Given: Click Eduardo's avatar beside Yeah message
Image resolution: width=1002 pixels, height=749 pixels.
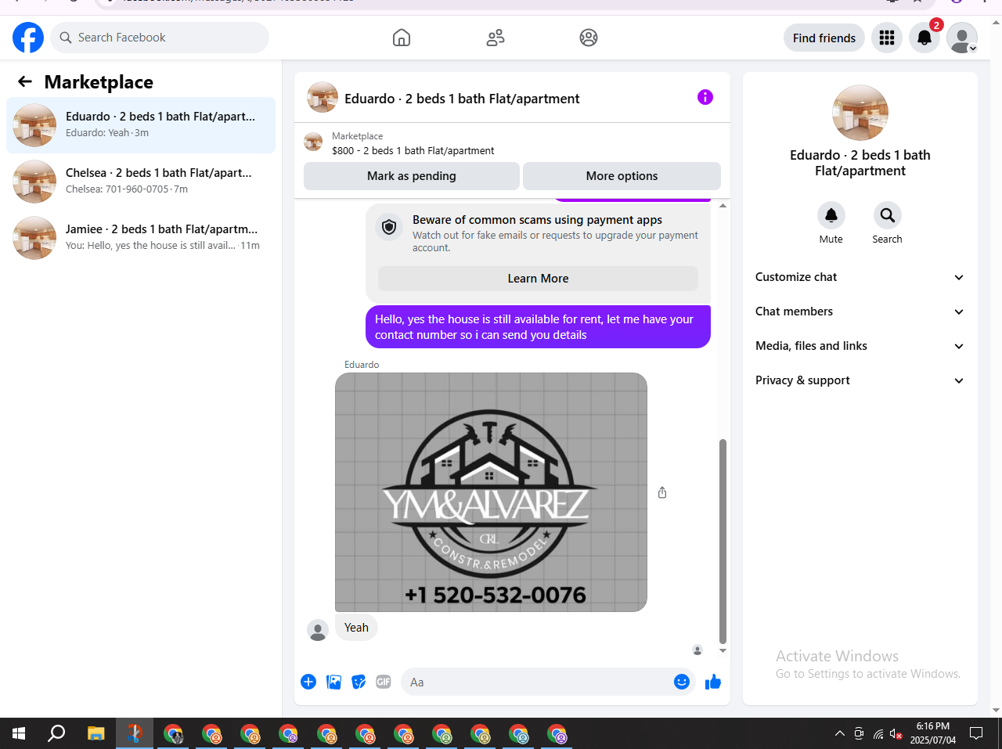Looking at the screenshot, I should (318, 631).
